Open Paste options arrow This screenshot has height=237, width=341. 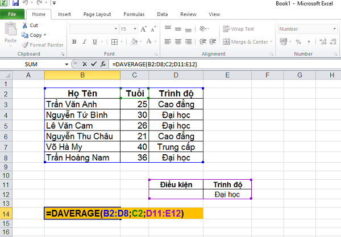10,46
